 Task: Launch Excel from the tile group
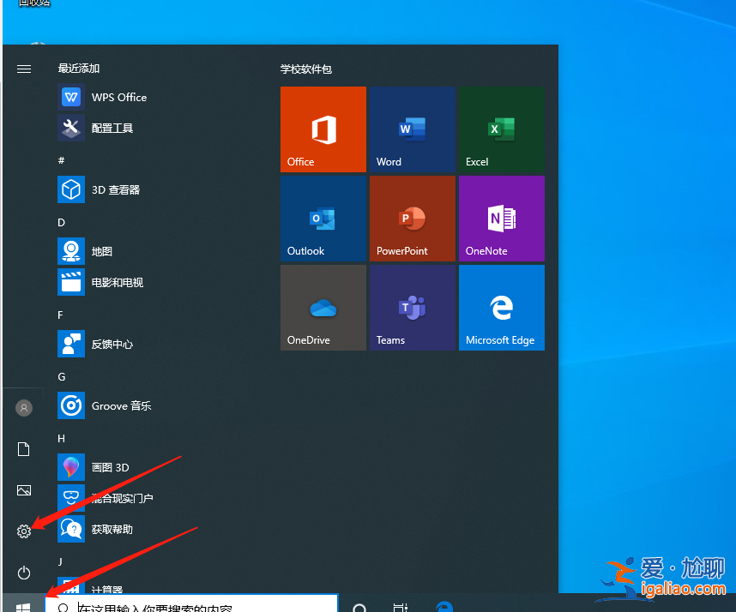(x=502, y=129)
